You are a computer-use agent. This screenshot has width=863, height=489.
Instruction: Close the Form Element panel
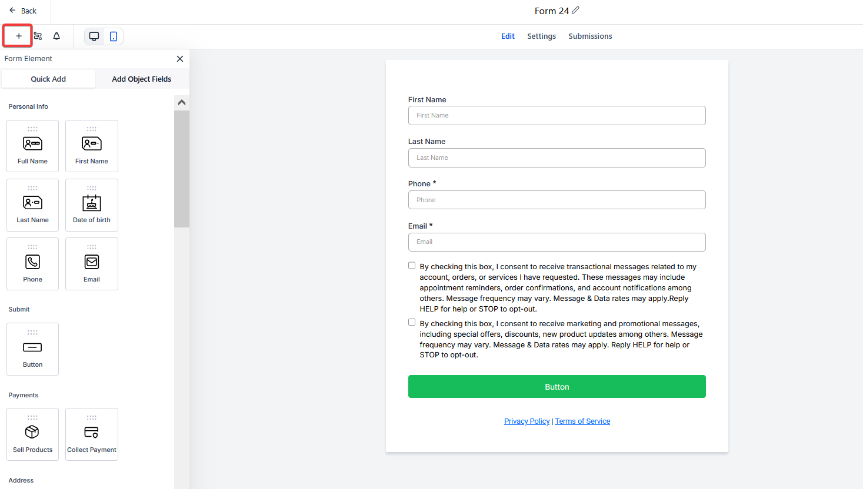[x=180, y=59]
